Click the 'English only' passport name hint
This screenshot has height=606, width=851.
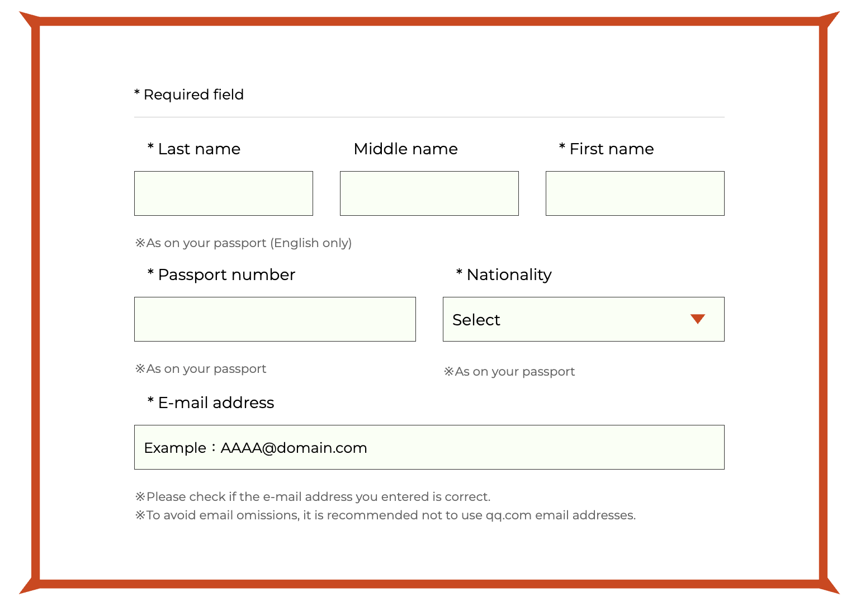(244, 243)
